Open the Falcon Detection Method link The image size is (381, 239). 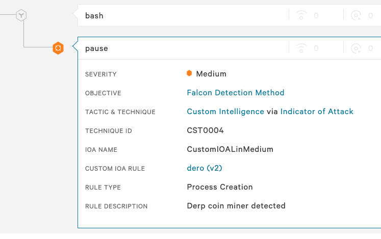236,93
